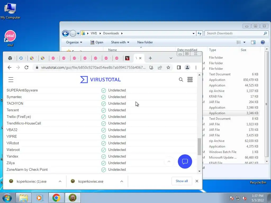The width and height of the screenshot is (271, 203).
Task: Open downloaded koperkowiec (1).exe
Action: point(31,181)
